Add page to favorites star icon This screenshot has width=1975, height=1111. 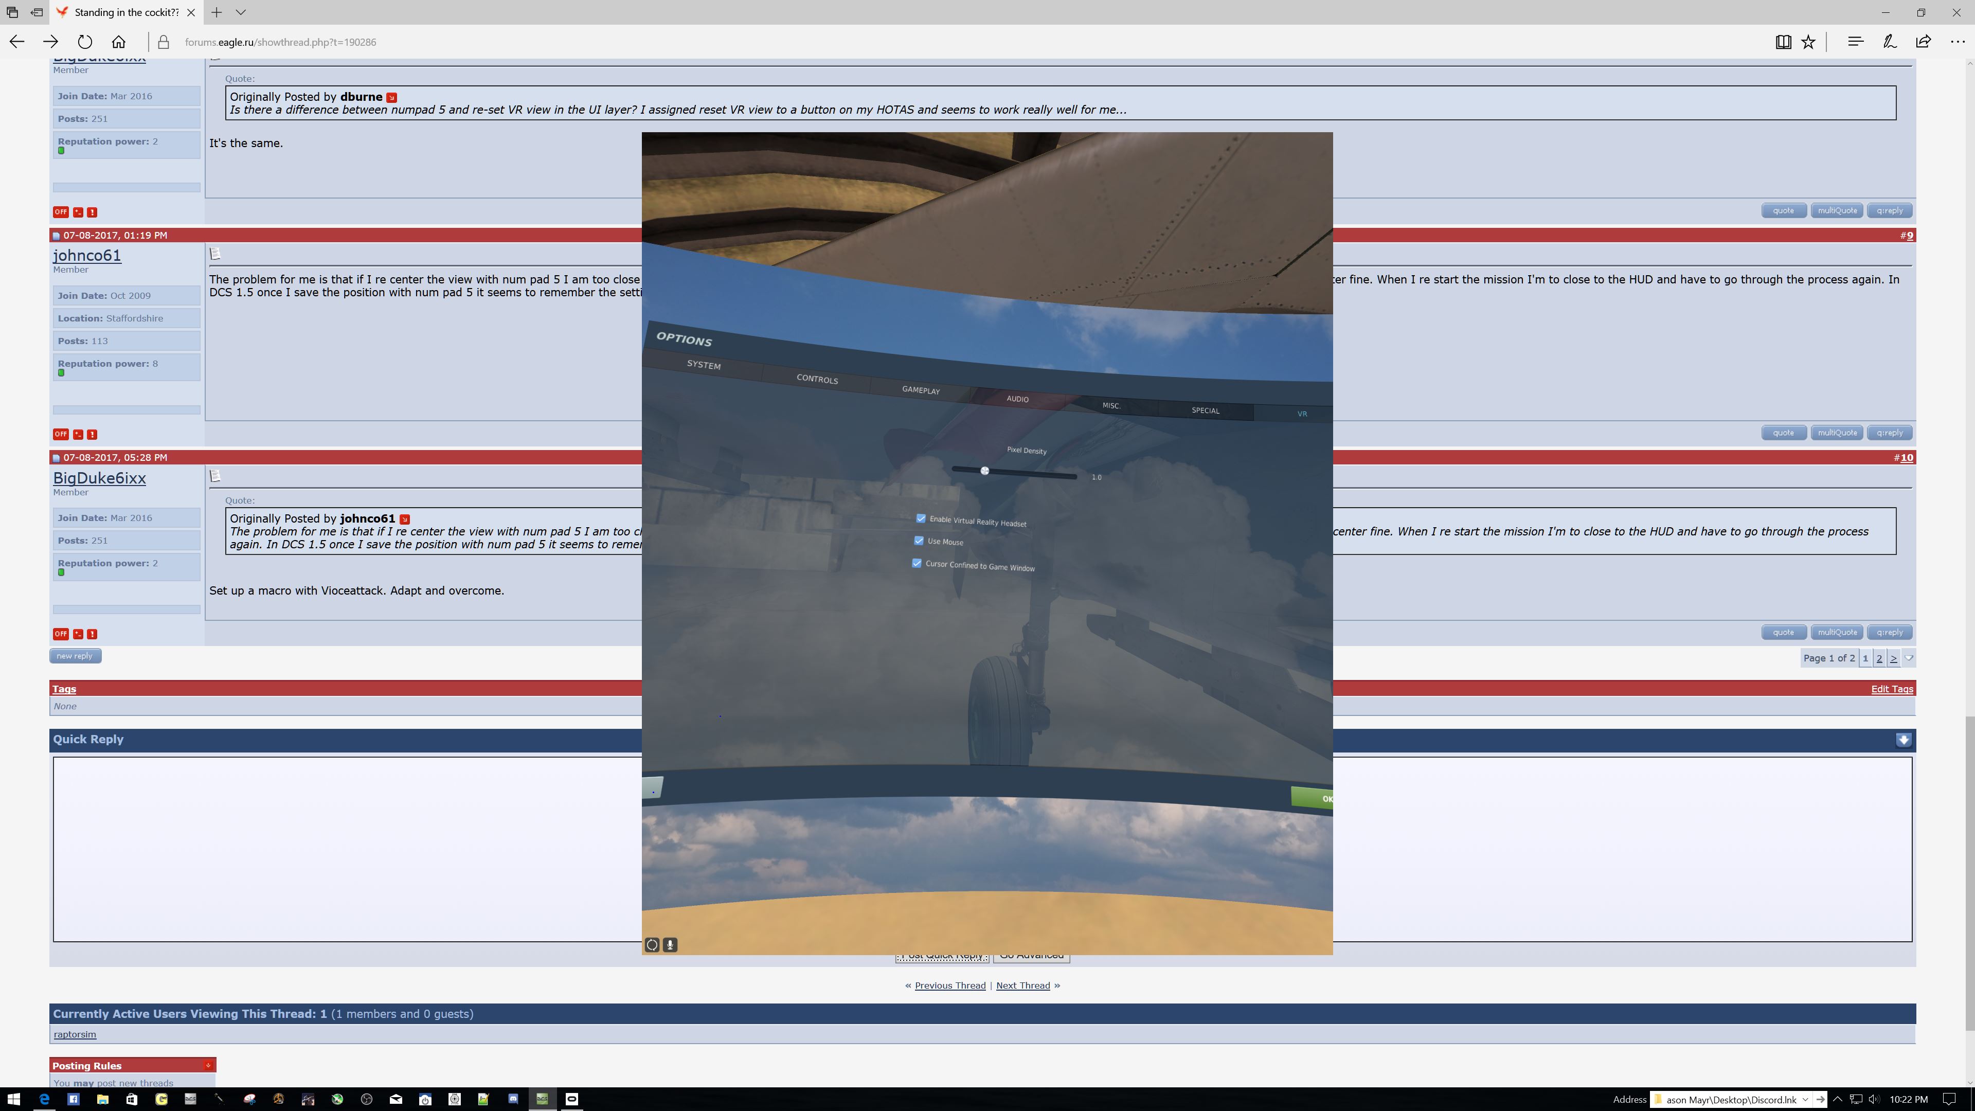1809,42
